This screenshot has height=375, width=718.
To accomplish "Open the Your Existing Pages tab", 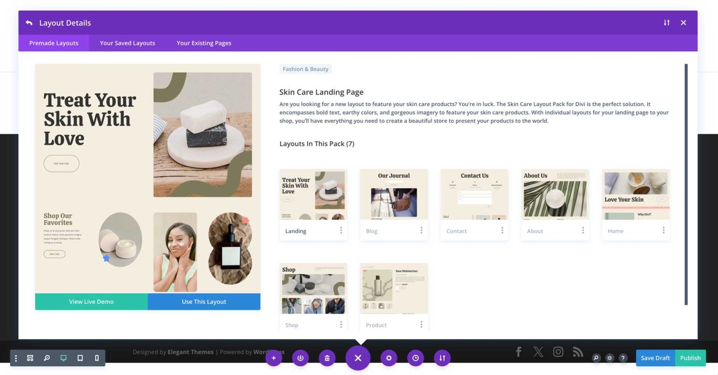I will click(204, 43).
